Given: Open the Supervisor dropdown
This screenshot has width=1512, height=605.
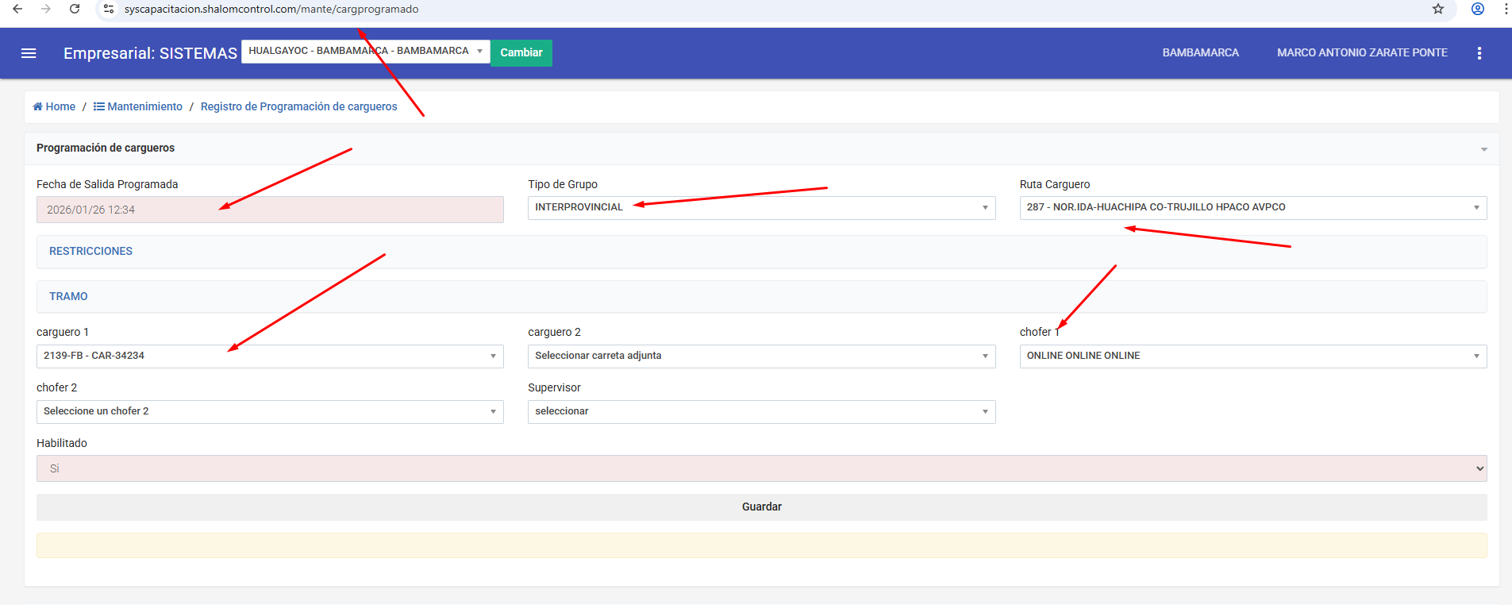Looking at the screenshot, I should [760, 412].
